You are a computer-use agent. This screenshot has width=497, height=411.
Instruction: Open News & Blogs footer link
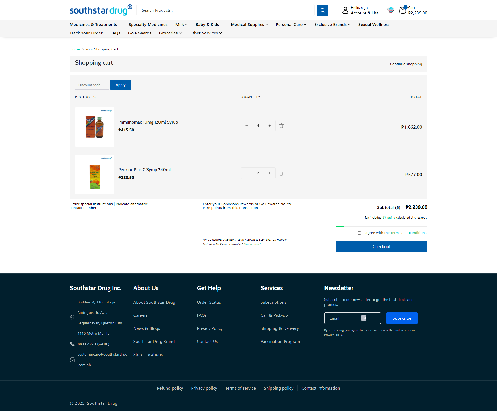click(x=147, y=328)
